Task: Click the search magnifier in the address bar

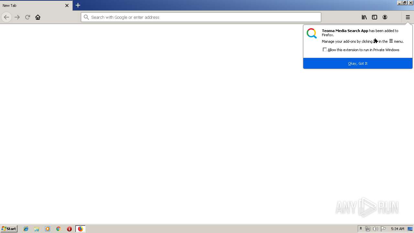Action: (86, 17)
